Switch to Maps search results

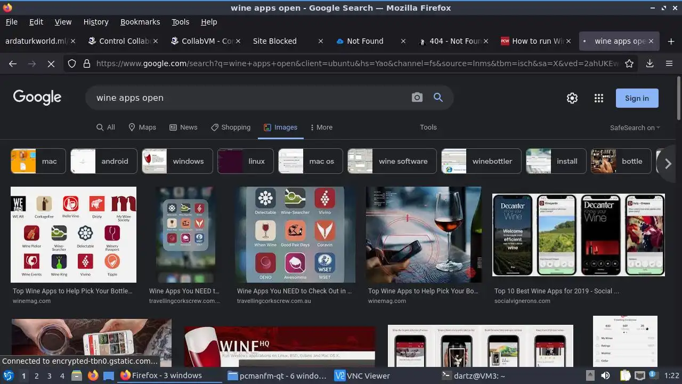(x=142, y=127)
